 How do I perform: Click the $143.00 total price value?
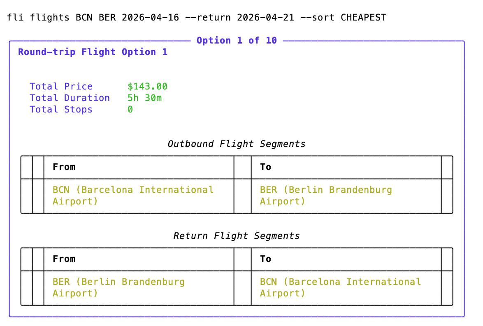(147, 86)
